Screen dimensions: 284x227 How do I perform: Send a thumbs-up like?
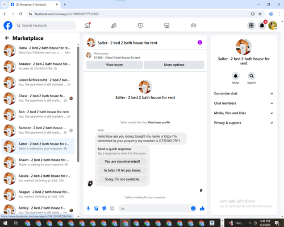202,209
